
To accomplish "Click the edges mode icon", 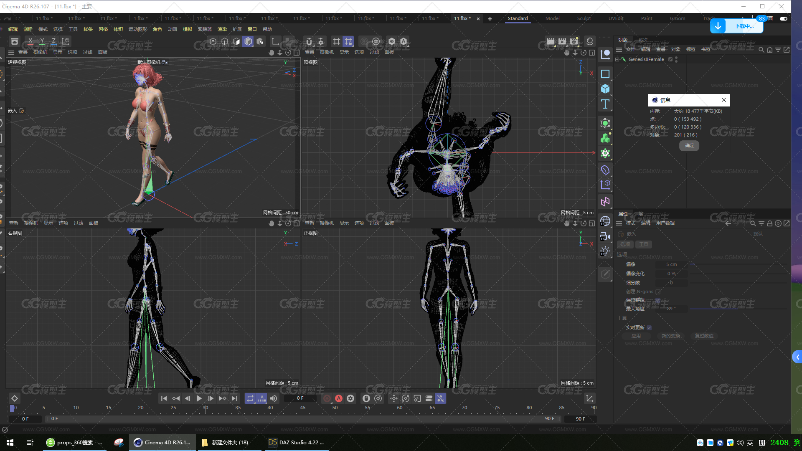I will click(x=225, y=41).
